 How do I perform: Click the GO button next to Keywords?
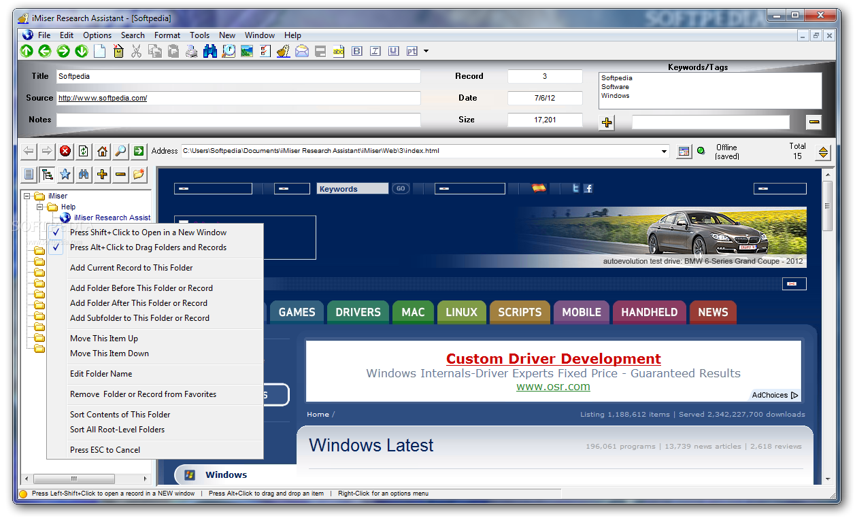(x=401, y=189)
